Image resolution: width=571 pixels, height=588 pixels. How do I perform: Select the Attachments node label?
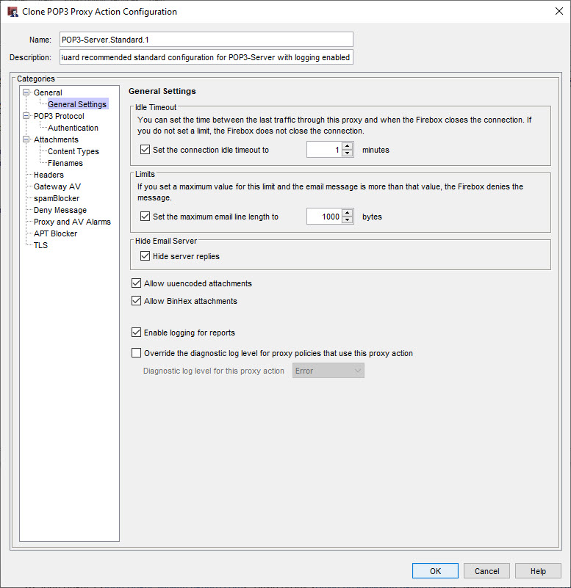(x=56, y=139)
